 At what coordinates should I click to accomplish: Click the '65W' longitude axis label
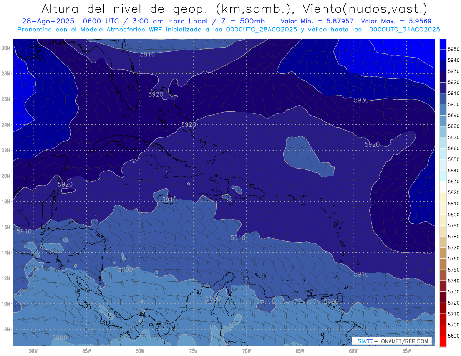[x=300, y=350]
